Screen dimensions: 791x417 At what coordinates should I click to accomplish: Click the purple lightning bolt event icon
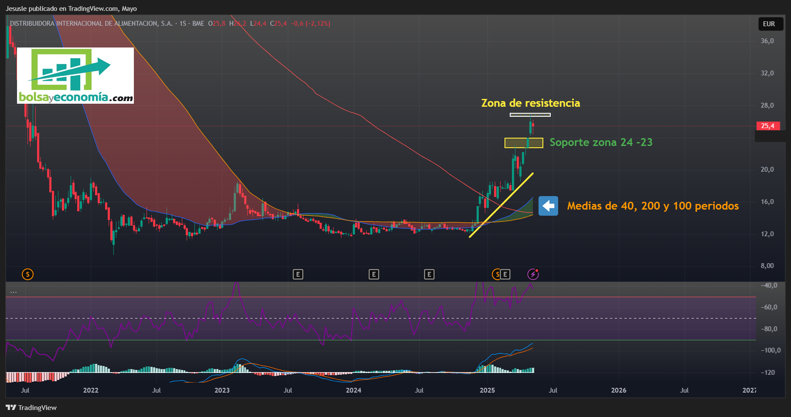click(533, 274)
